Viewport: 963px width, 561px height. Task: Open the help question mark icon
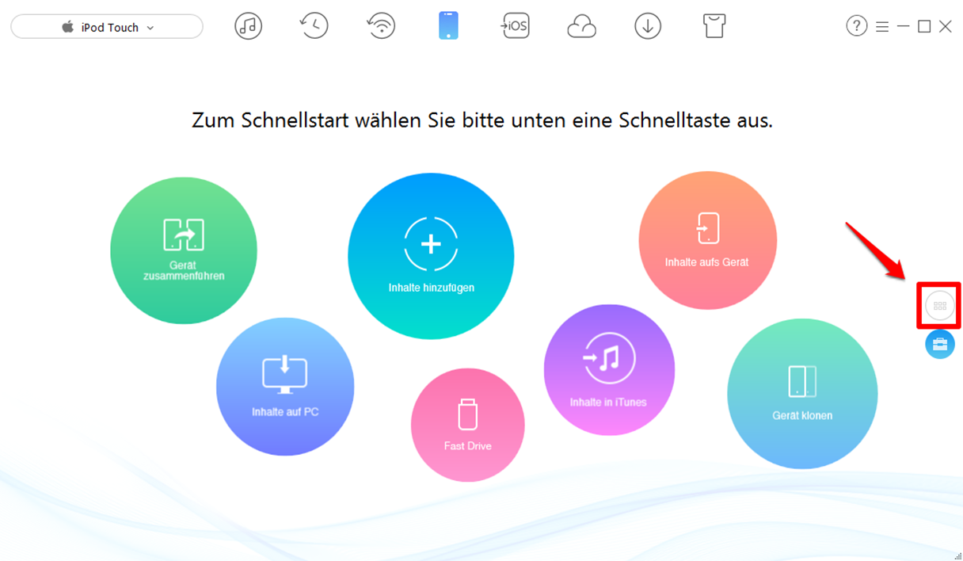[x=856, y=26]
